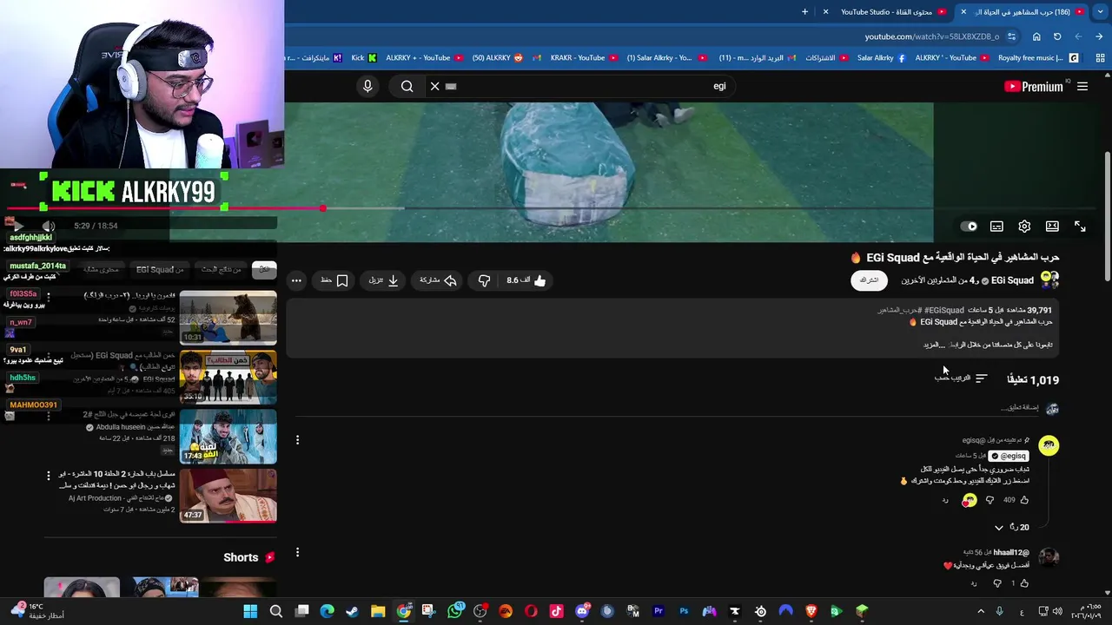1112x625 pixels.
Task: Click the YouTube search magnifier icon
Action: (407, 86)
